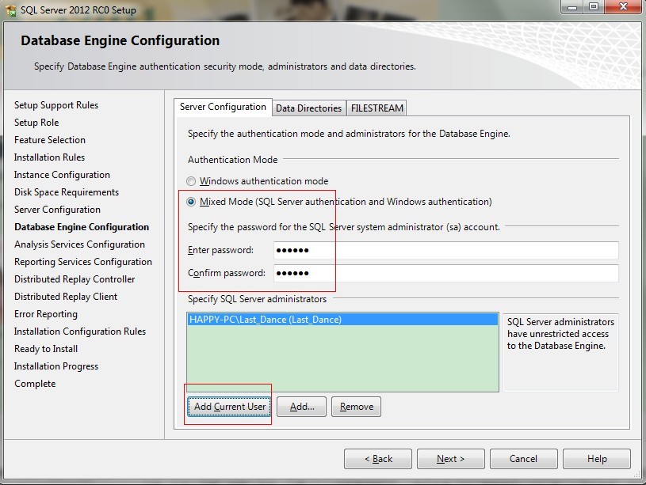The width and height of the screenshot is (646, 485).
Task: Click Database Engine Configuration step in sidebar
Action: 82,227
